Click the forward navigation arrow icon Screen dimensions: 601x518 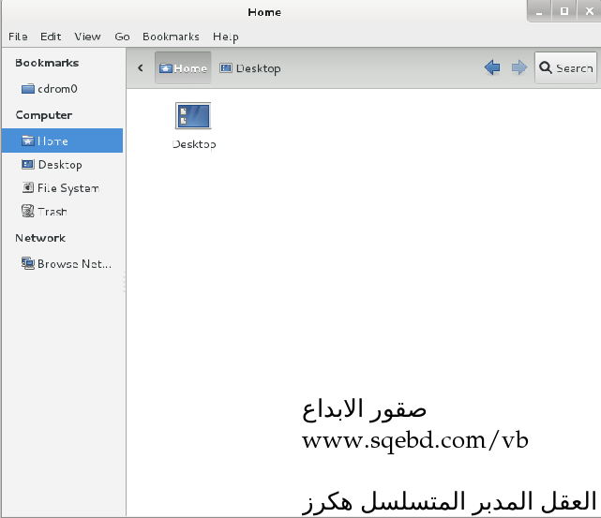518,67
